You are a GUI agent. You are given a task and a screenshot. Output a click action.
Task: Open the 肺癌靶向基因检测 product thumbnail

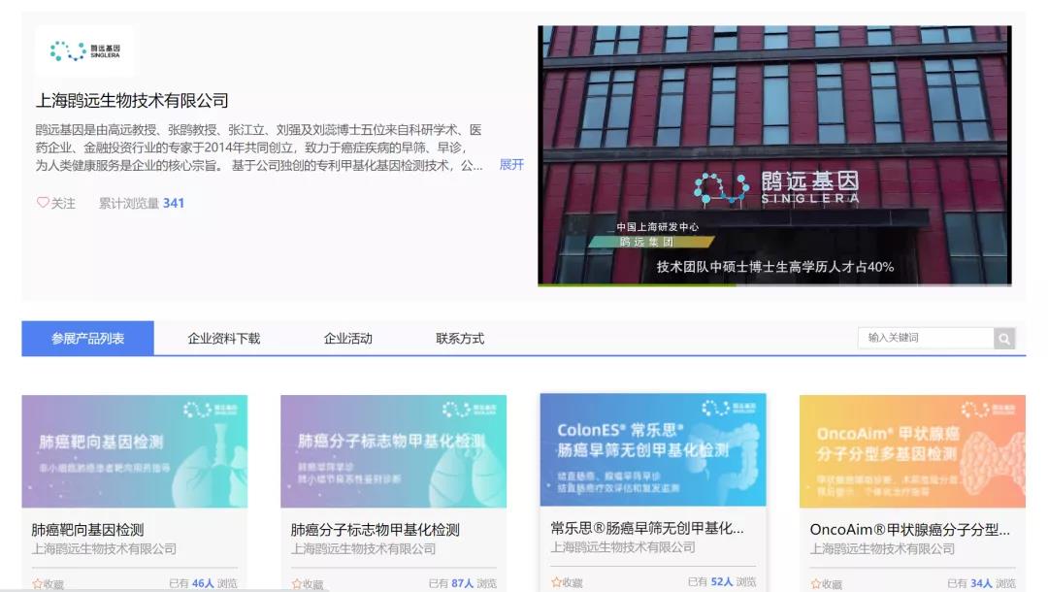(x=134, y=451)
